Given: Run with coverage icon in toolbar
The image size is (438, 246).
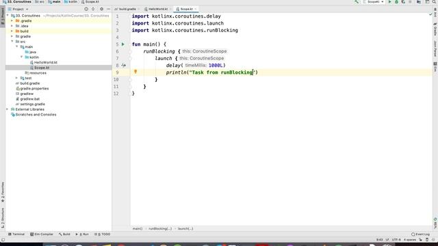Looking at the screenshot, I should point(403,1).
